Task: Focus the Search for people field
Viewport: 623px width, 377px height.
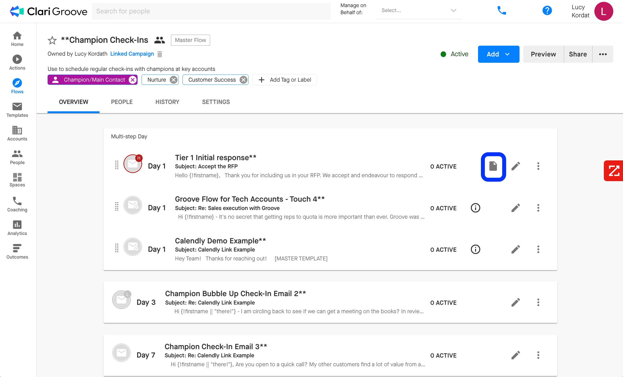Action: coord(211,11)
